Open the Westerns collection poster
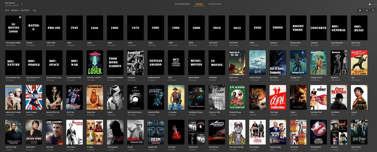 point(339,62)
